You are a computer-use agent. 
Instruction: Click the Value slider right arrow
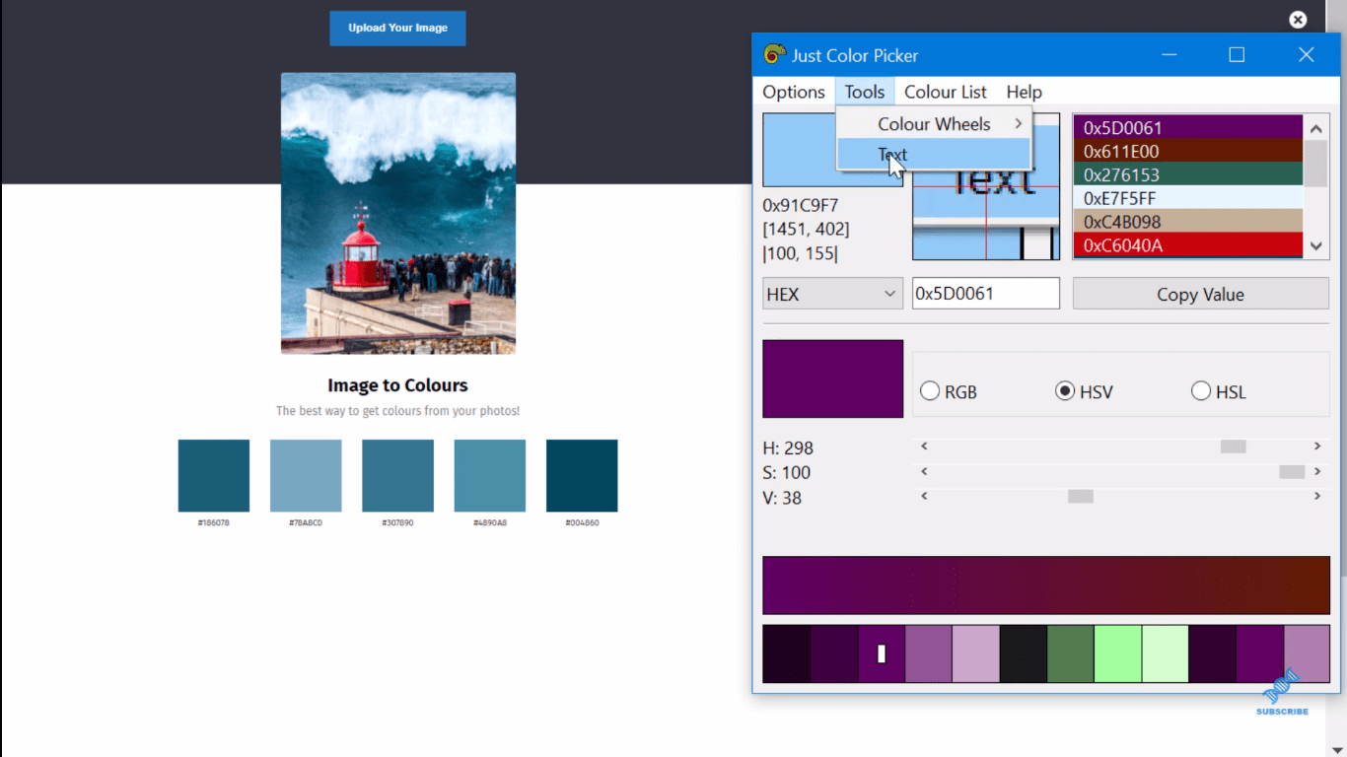point(1317,496)
